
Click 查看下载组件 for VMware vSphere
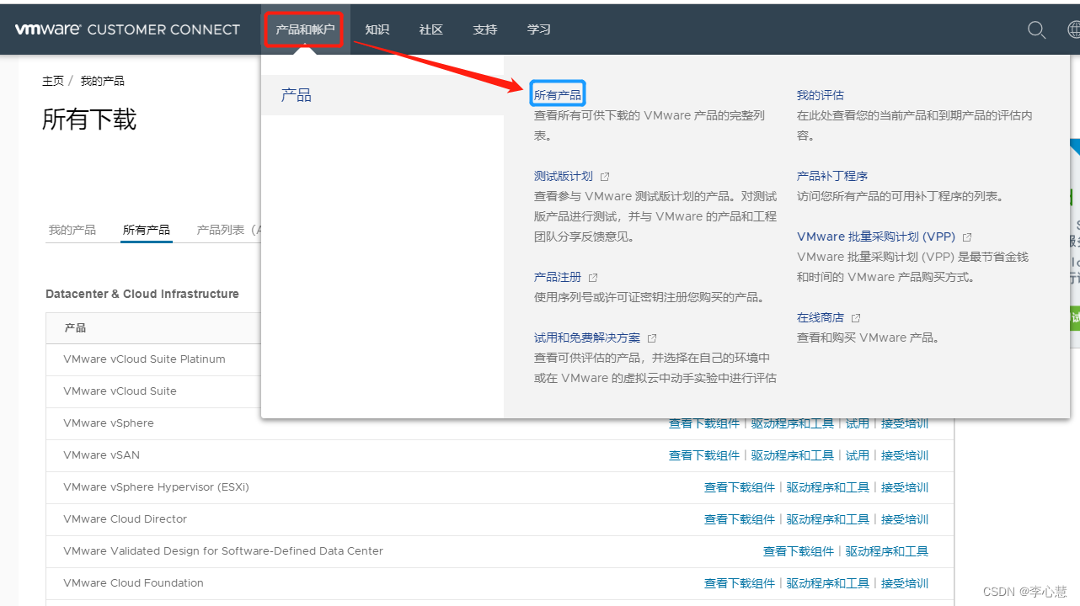704,423
